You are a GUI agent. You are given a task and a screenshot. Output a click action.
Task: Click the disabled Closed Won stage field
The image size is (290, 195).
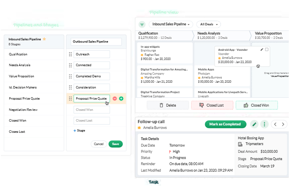point(92,110)
